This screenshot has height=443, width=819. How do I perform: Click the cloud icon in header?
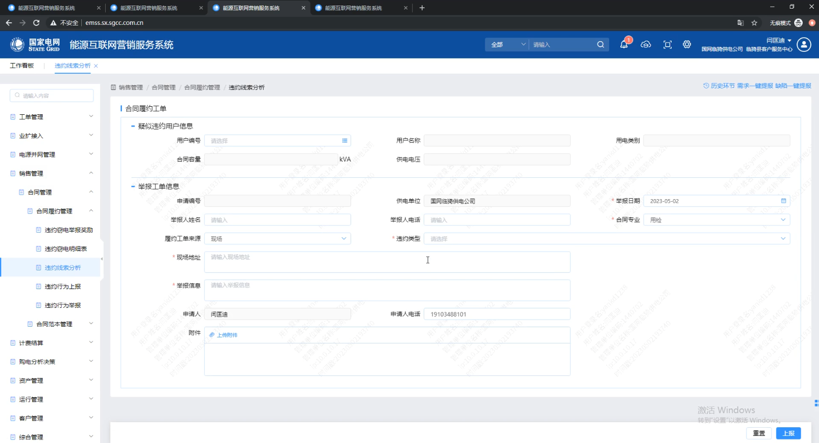pyautogui.click(x=646, y=45)
